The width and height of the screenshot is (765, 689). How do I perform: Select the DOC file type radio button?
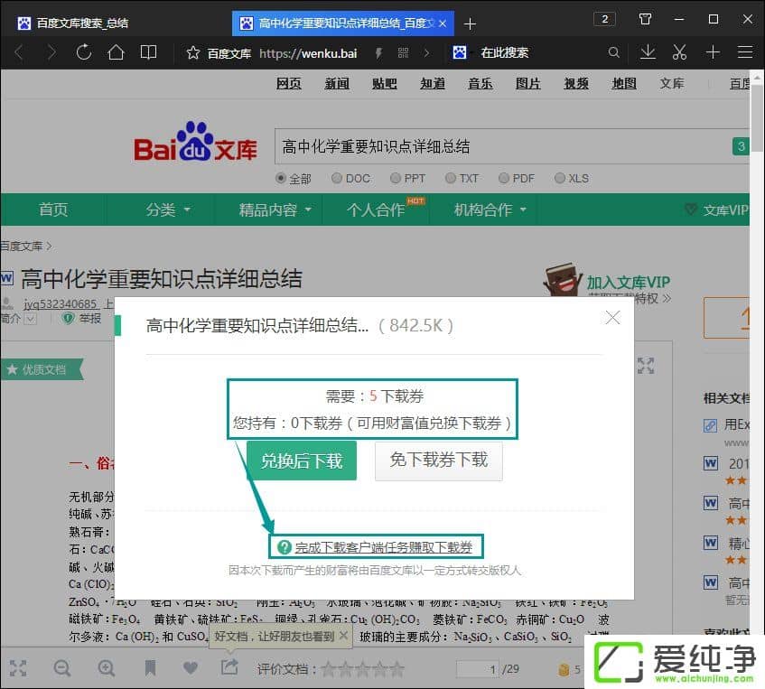coord(337,178)
